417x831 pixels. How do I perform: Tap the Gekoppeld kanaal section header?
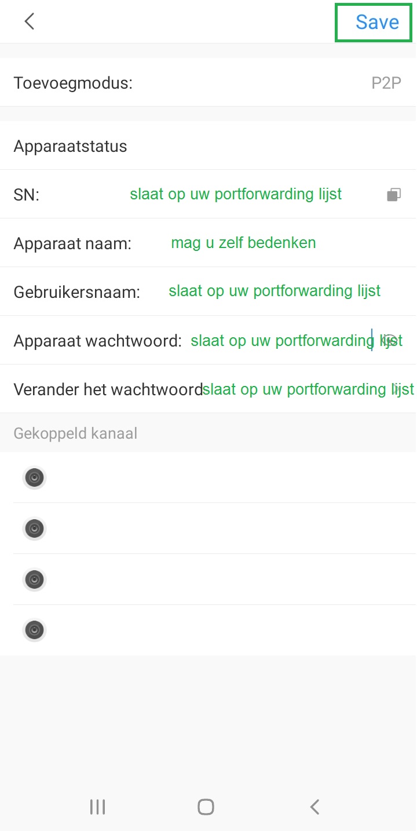coord(75,433)
